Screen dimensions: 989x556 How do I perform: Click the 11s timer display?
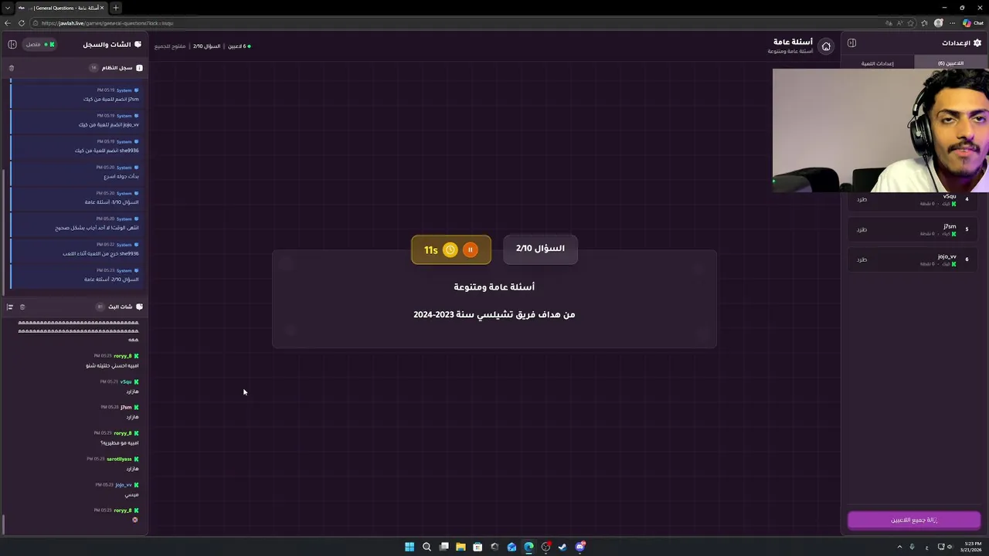pos(431,250)
